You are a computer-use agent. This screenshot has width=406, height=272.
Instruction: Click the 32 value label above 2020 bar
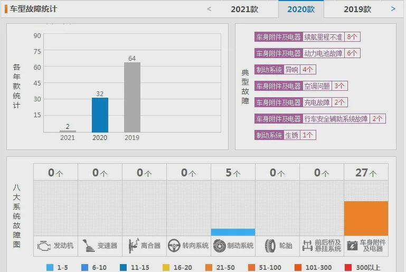point(100,94)
